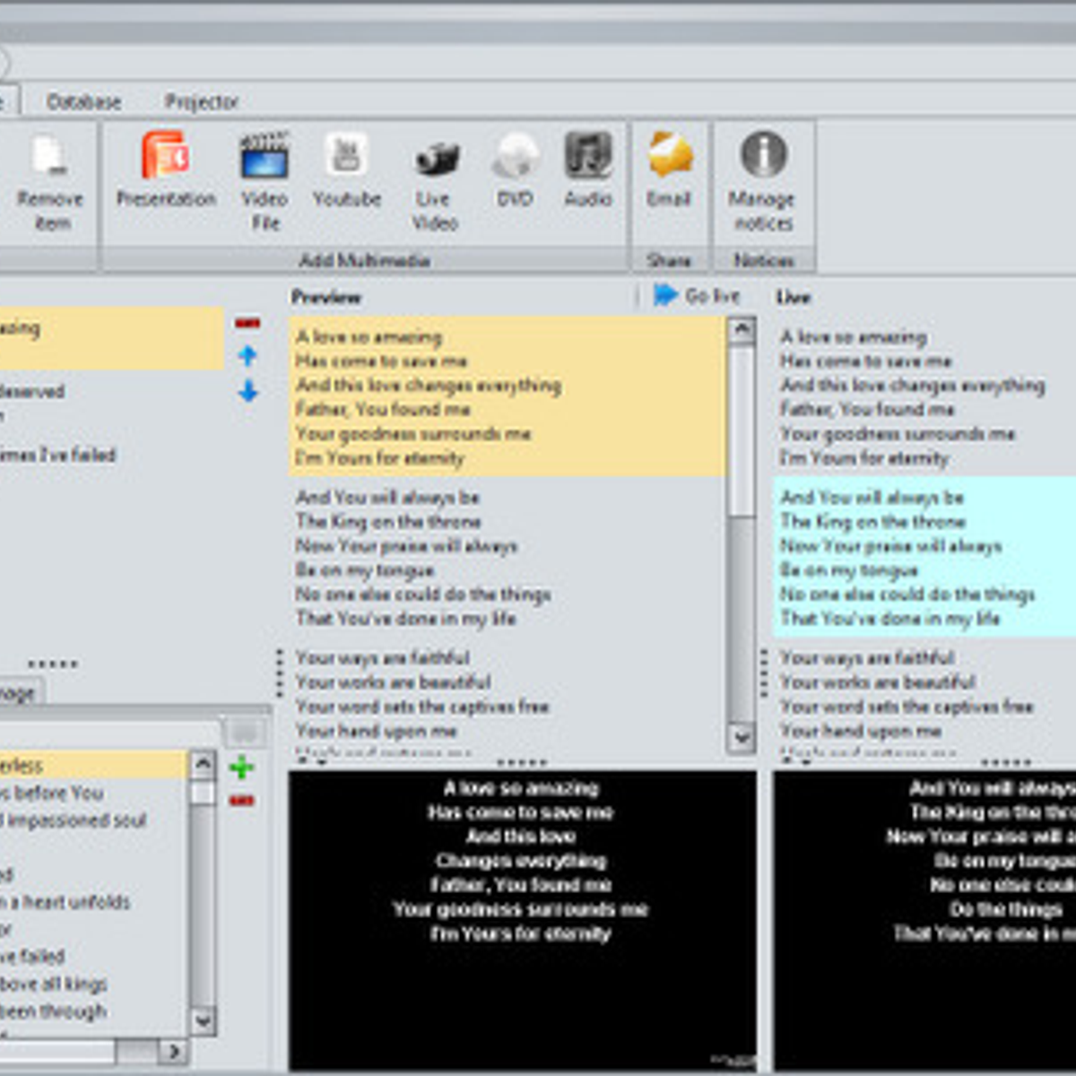Select "The King on the throne" in Preview lyrics

388,522
